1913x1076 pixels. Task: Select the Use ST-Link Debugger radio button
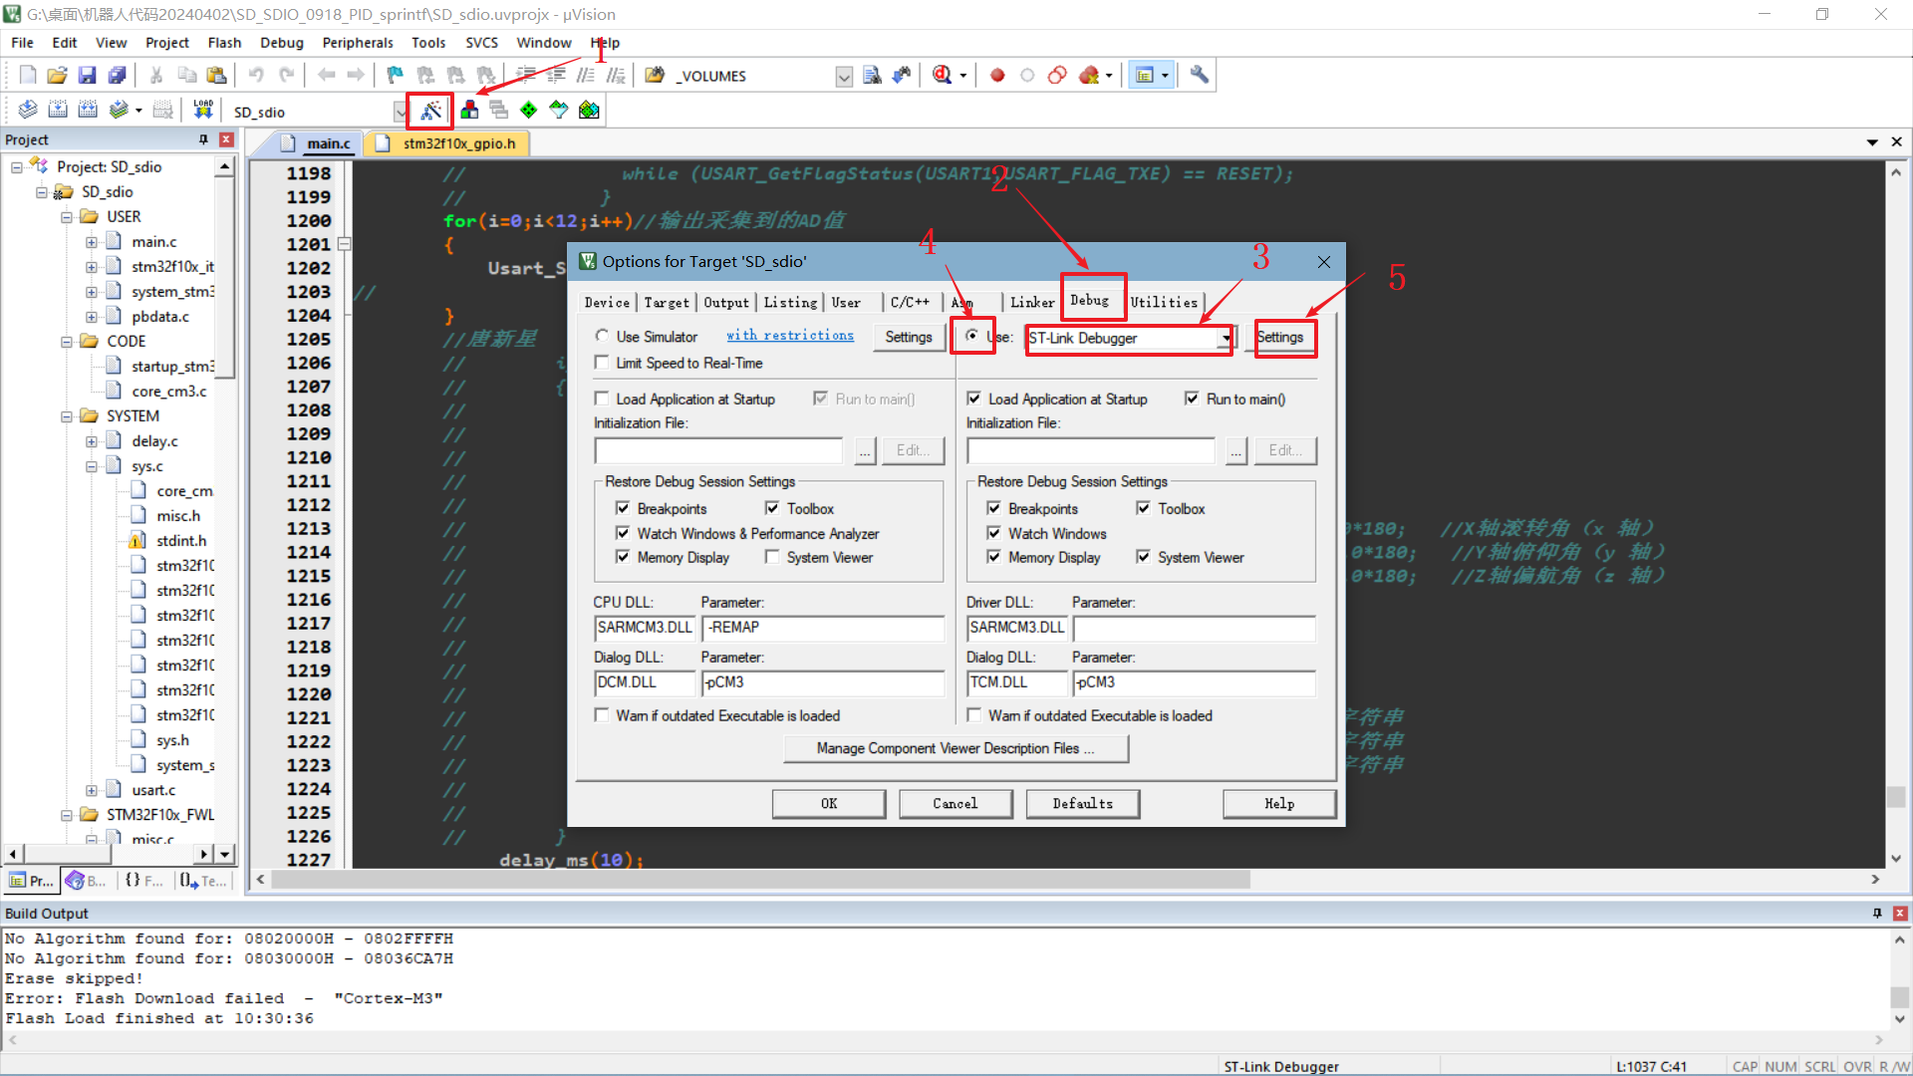coord(971,336)
